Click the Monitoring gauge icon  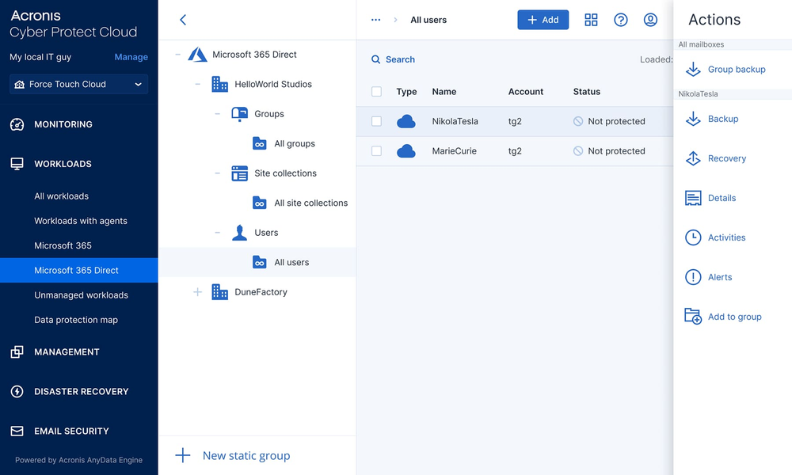(17, 124)
